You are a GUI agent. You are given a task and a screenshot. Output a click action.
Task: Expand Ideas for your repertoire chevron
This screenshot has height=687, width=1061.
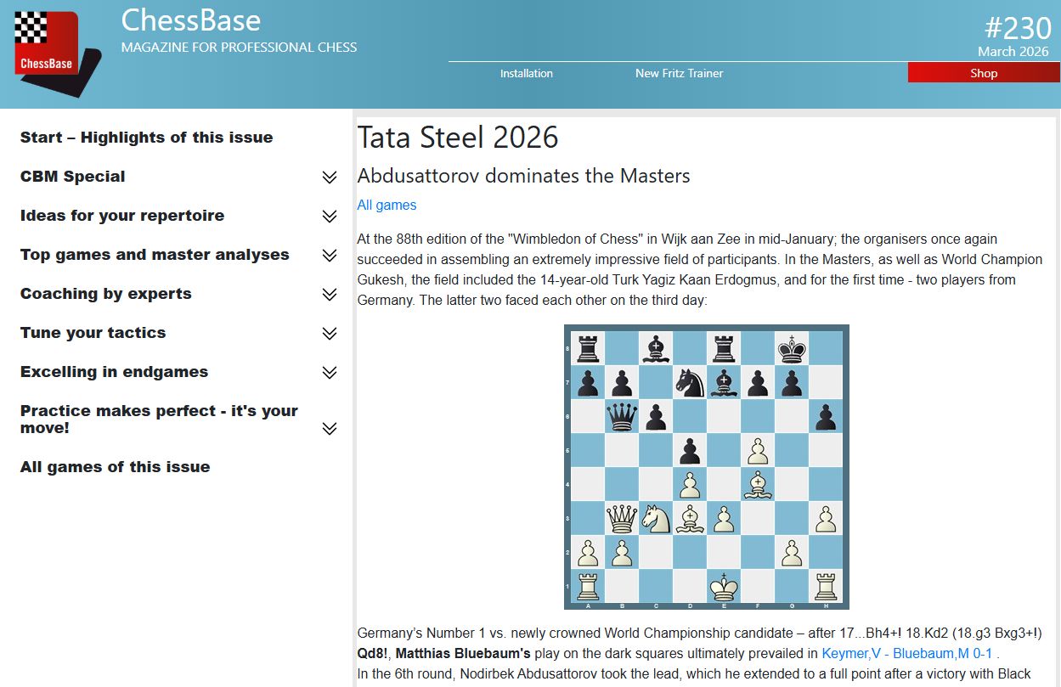[330, 217]
